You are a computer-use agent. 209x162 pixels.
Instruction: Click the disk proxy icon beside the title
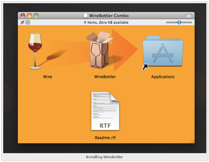85,16
